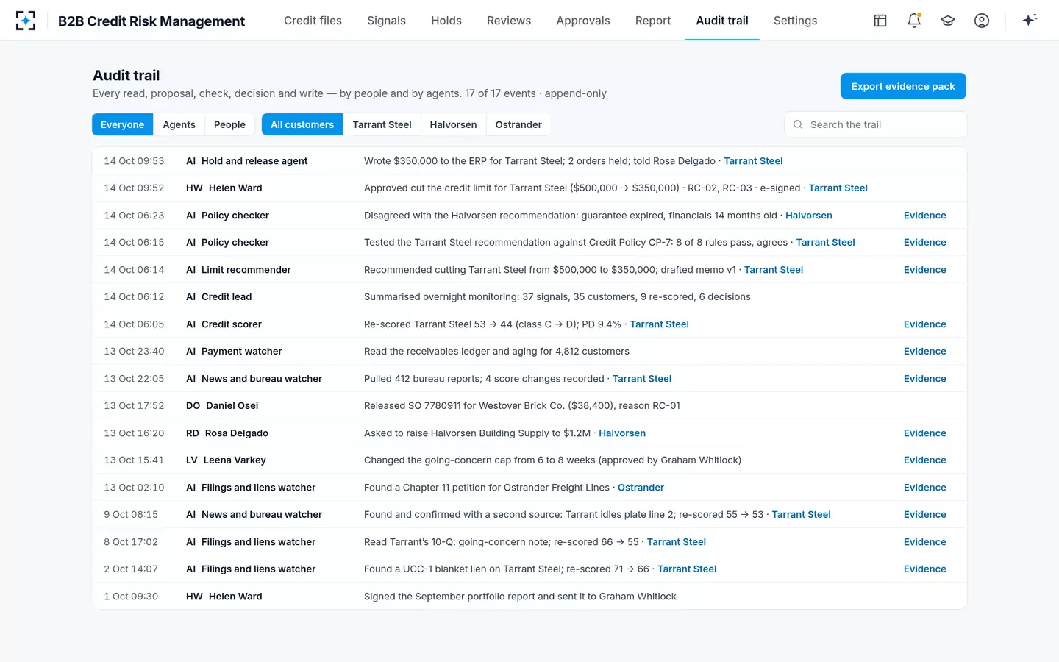
Task: Click Tarrant Steel link in 14 Oct 09:53 row
Action: pyautogui.click(x=753, y=161)
